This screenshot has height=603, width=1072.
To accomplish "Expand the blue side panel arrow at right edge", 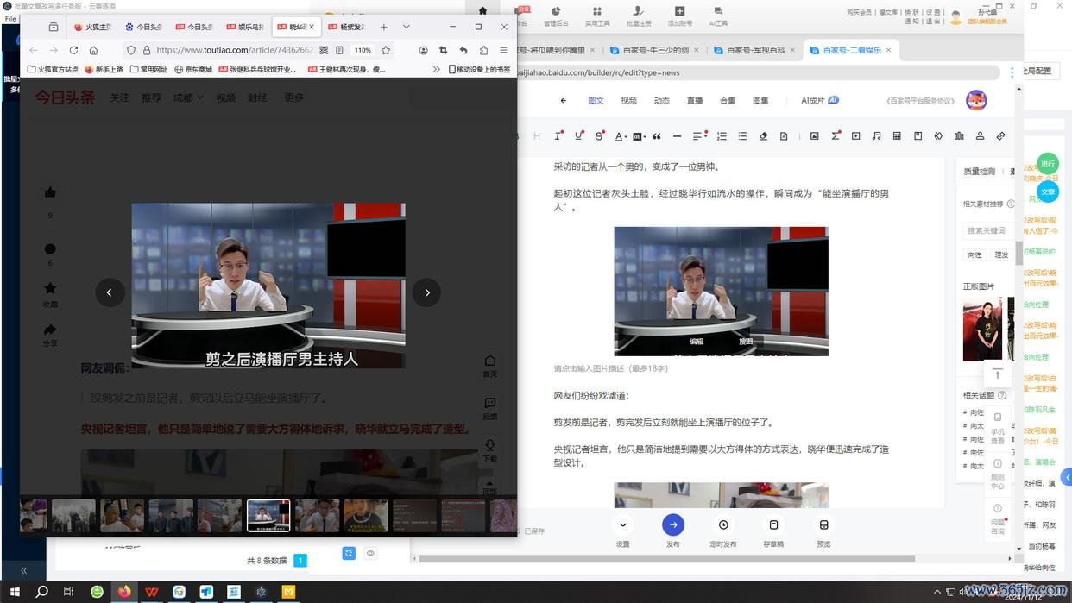I will click(x=1067, y=477).
